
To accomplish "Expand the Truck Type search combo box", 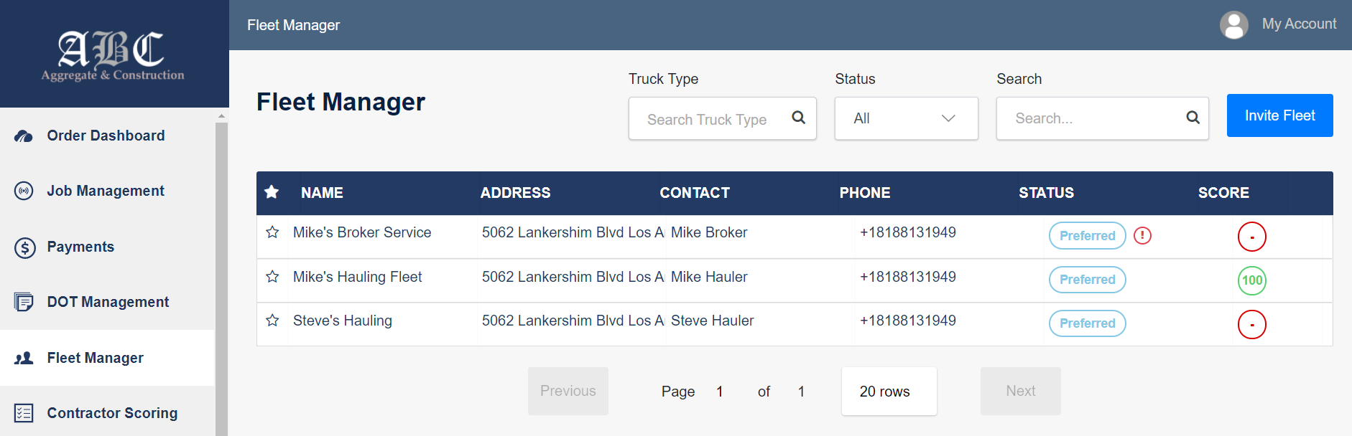I will tap(711, 118).
